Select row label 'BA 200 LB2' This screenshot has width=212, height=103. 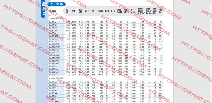tap(54, 75)
